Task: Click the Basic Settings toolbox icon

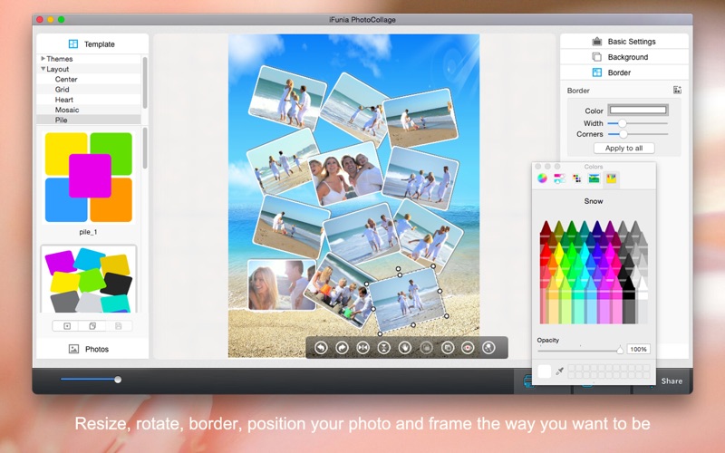Action: pyautogui.click(x=597, y=41)
